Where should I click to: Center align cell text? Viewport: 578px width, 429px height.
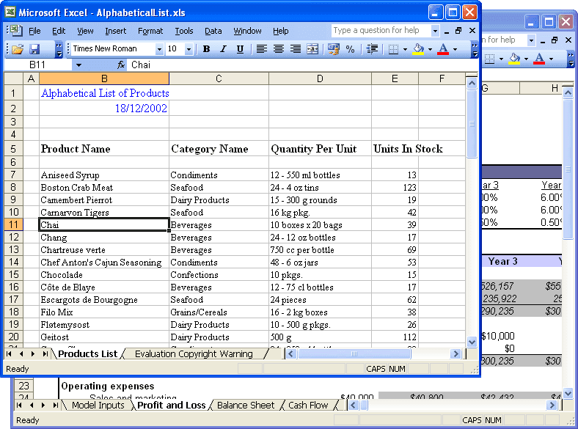click(x=279, y=49)
